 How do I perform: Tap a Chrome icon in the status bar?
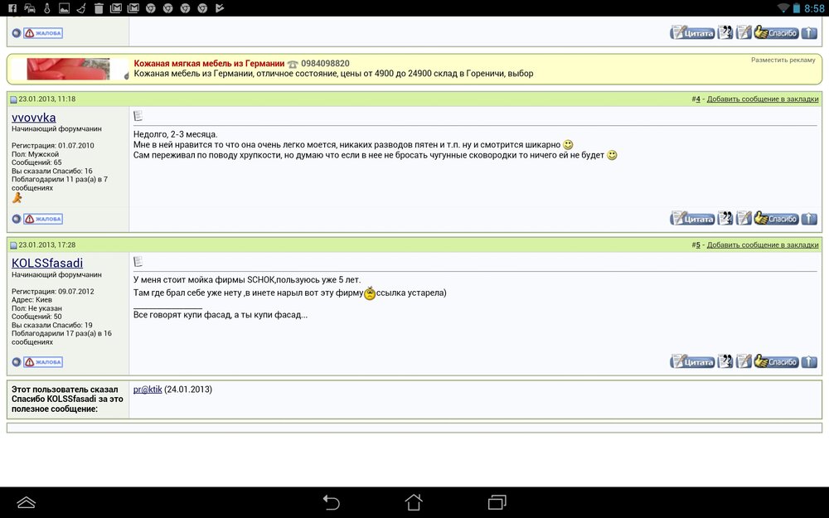click(x=150, y=7)
